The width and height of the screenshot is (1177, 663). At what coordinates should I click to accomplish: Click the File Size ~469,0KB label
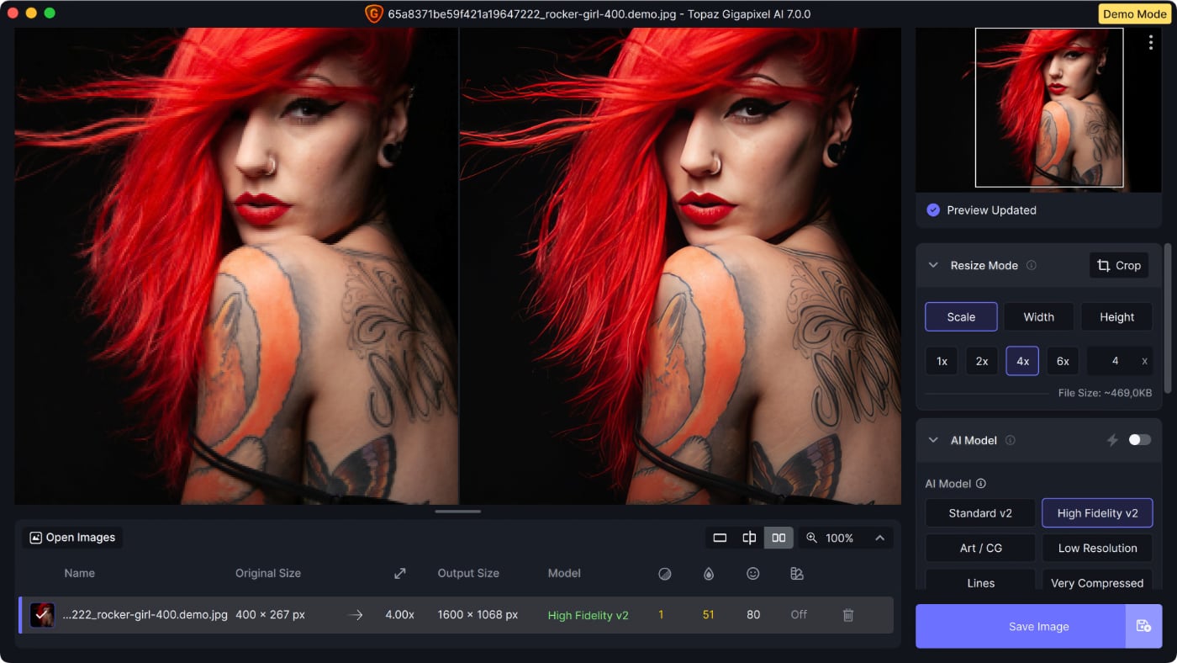1105,392
